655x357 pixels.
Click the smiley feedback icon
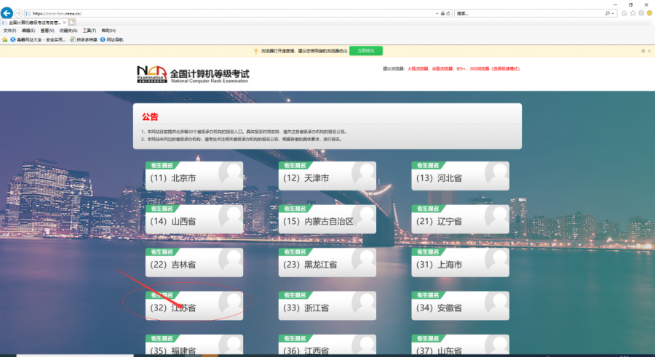tap(648, 13)
